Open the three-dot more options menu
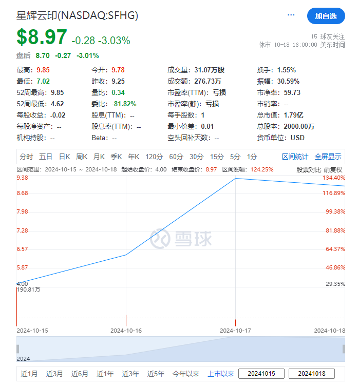 tap(291, 15)
